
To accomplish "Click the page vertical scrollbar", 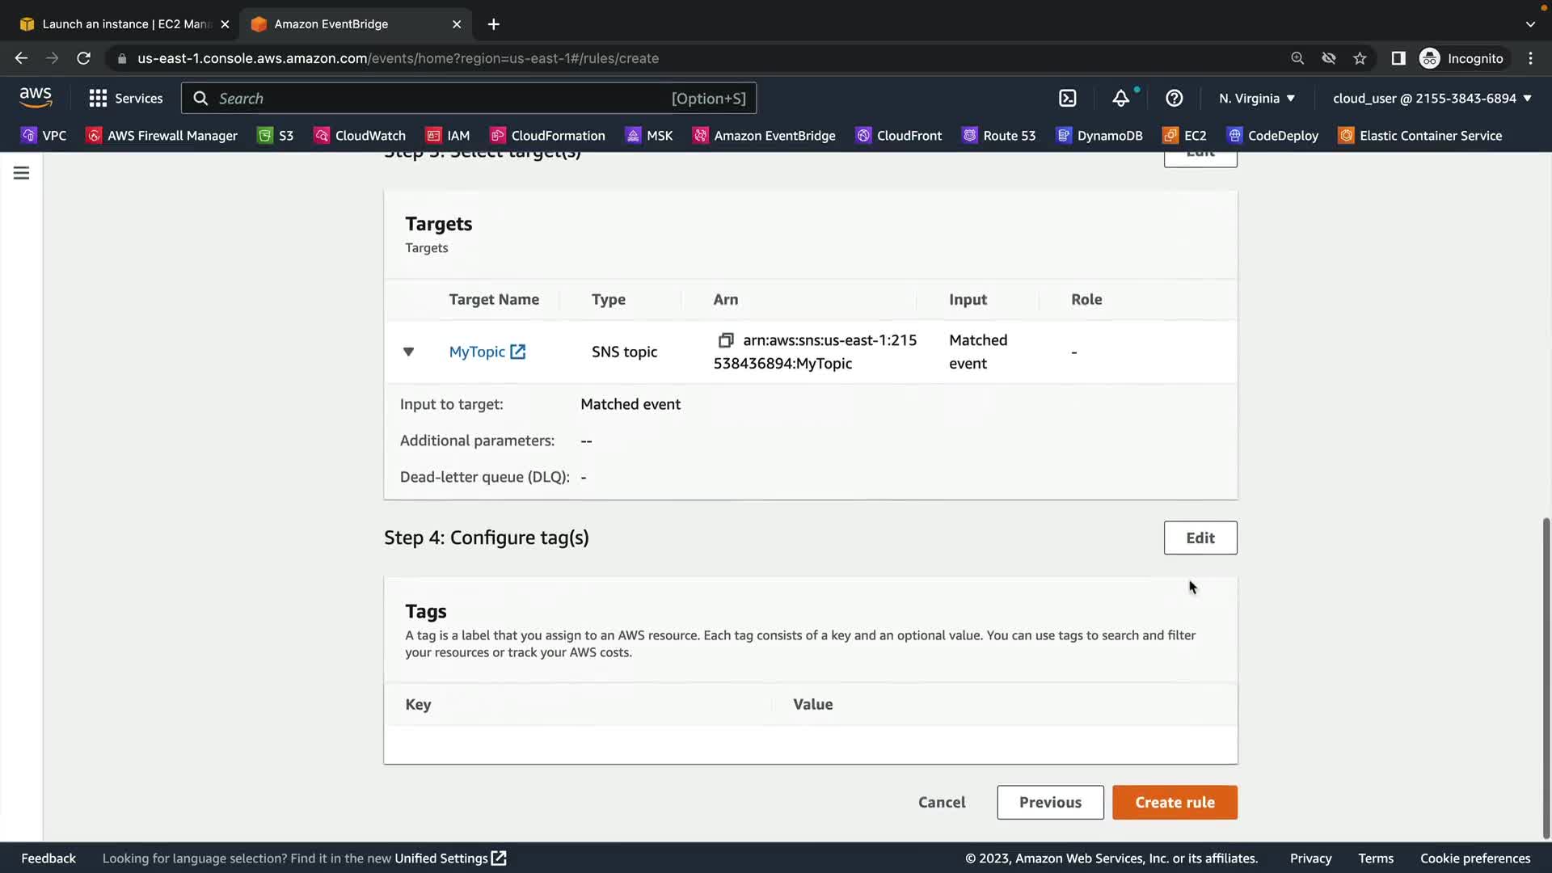I will point(1546,679).
